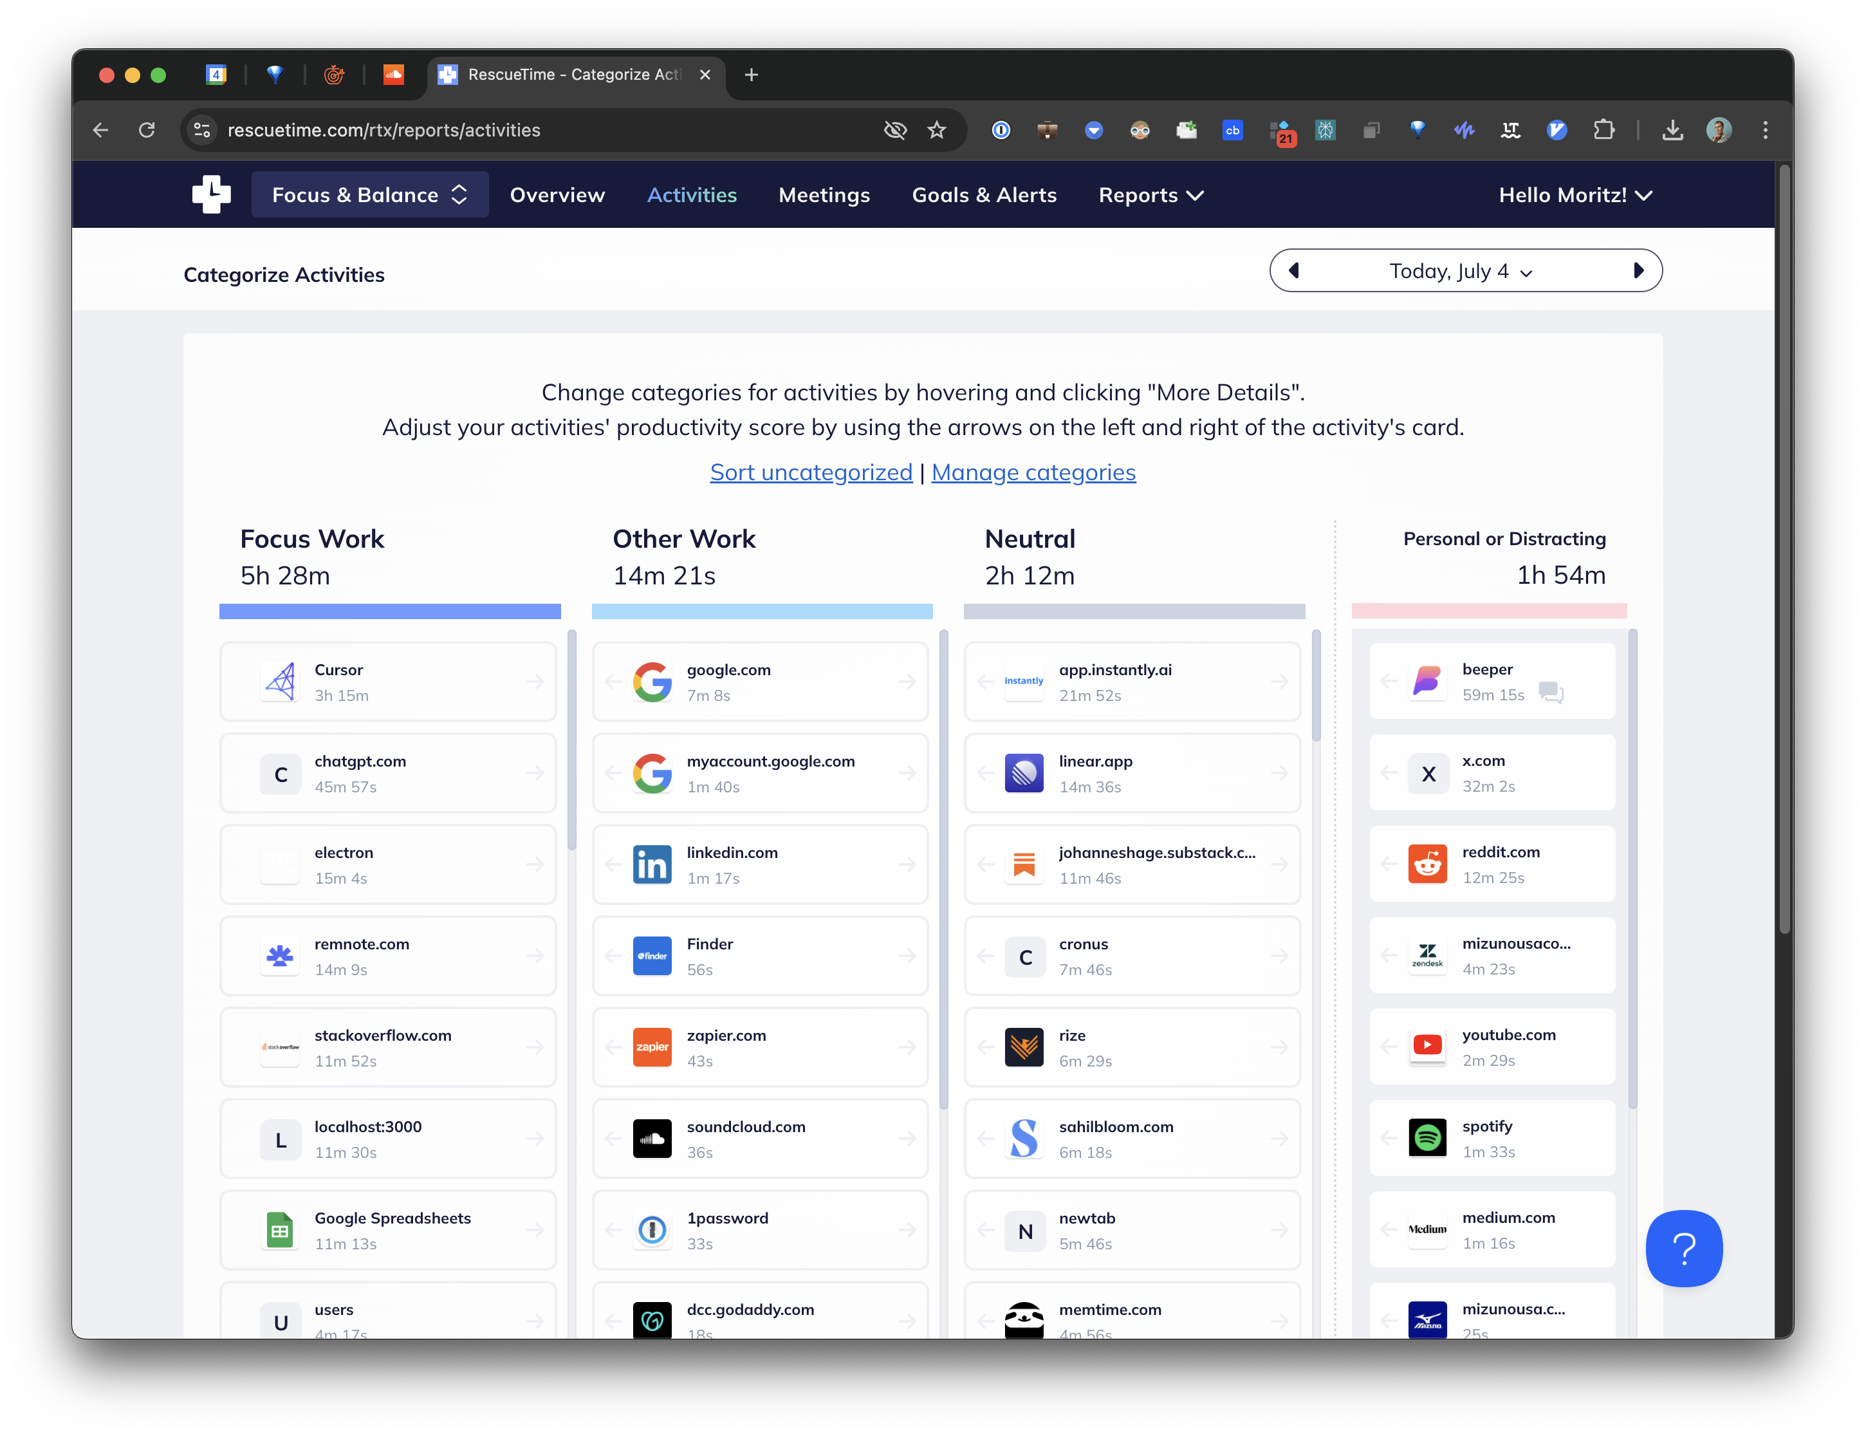1866x1434 pixels.
Task: Open Meetings page
Action: click(x=824, y=194)
